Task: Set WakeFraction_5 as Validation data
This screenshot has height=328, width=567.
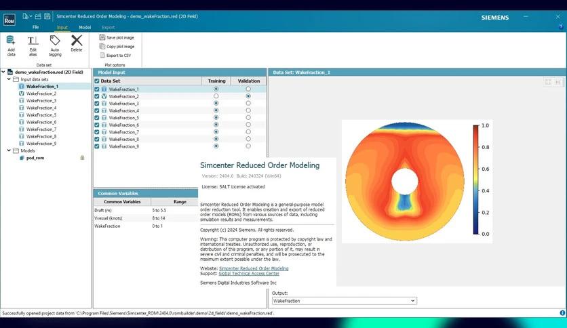Action: click(x=248, y=118)
